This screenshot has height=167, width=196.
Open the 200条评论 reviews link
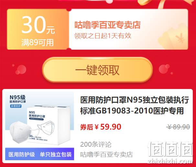click(x=96, y=144)
